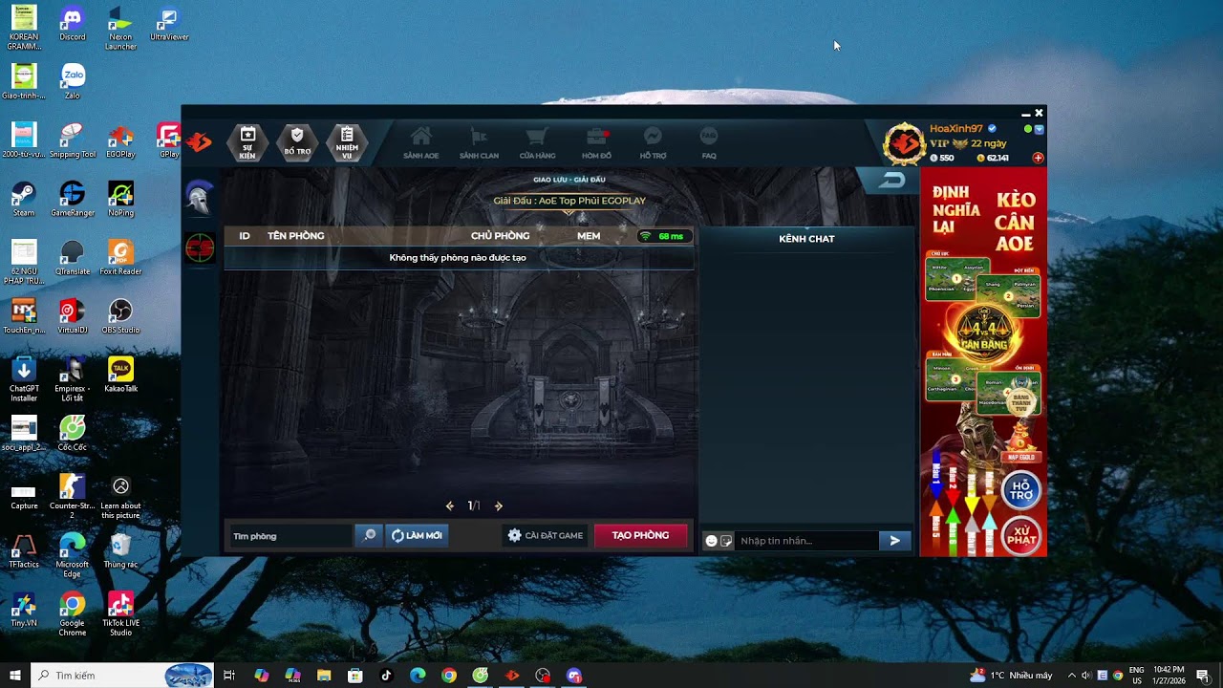Image resolution: width=1223 pixels, height=688 pixels.
Task: Open Zalo desktop shortcut
Action: point(73,82)
